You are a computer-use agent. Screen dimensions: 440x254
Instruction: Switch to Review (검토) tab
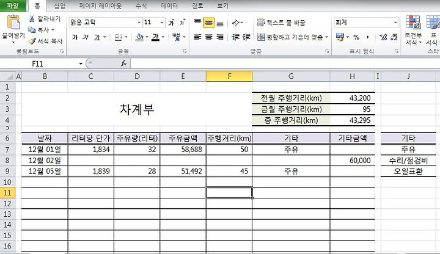coord(197,5)
